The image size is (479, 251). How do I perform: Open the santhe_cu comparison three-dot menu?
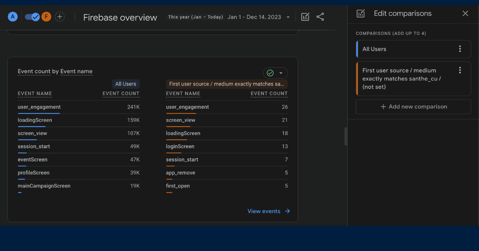[x=460, y=70]
